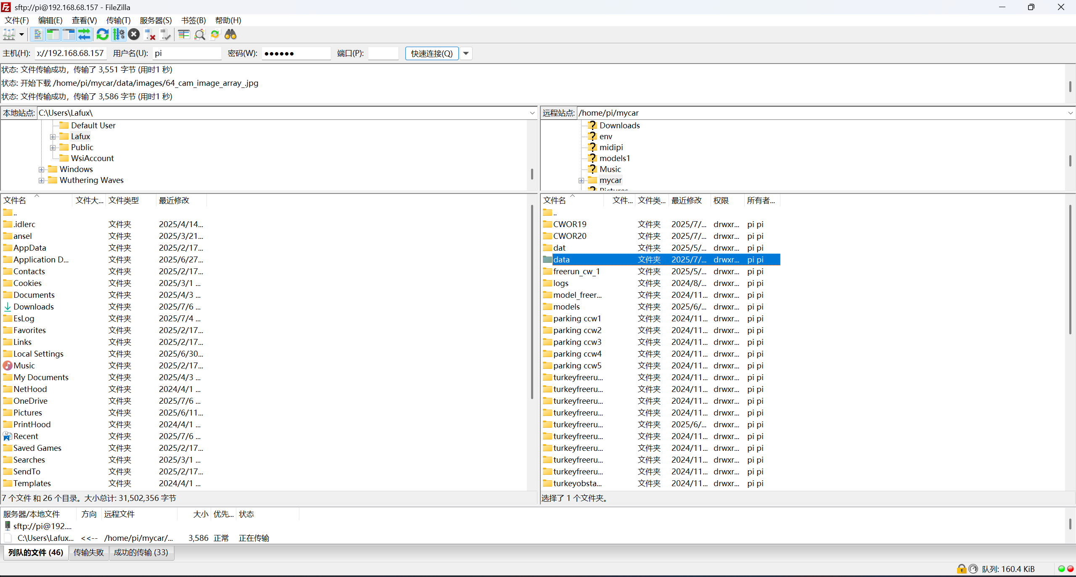Select the local Downloads folder row
Viewport: 1076px width, 577px height.
point(104,307)
